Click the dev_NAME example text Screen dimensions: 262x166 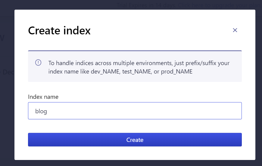(105, 71)
